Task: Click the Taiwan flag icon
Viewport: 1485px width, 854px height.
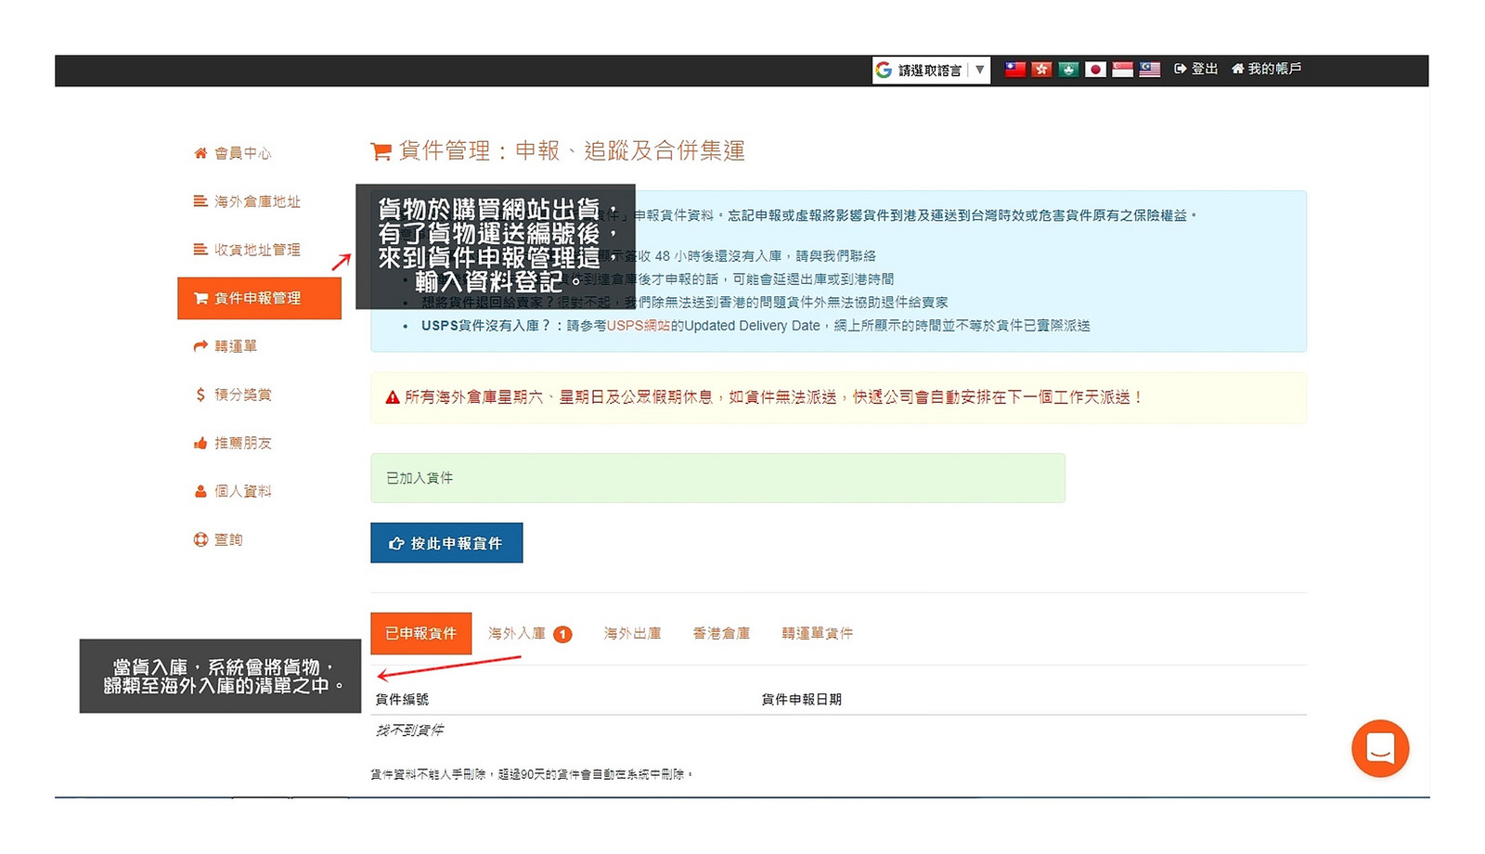Action: pyautogui.click(x=1015, y=70)
